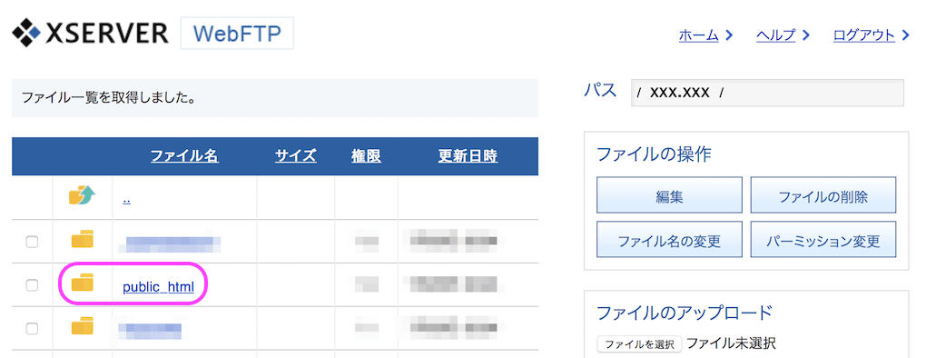Click the XSERVER logo
This screenshot has width=926, height=358.
coord(90,33)
